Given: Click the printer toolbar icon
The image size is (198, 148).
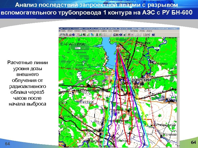Looking at the screenshot, I should point(70,35).
